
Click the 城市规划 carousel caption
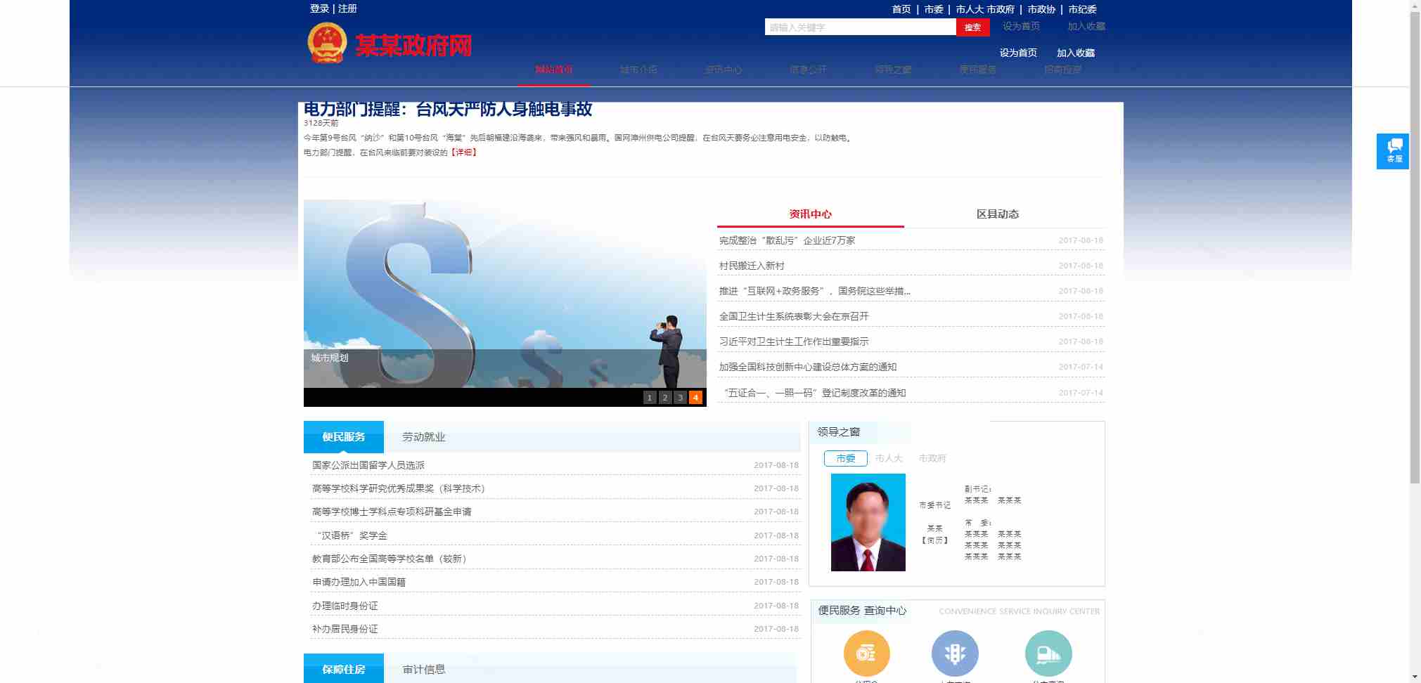[330, 358]
